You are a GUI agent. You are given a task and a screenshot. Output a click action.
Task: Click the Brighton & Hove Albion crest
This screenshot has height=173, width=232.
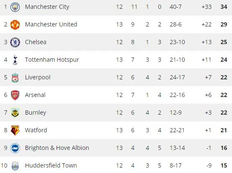pos(15,148)
